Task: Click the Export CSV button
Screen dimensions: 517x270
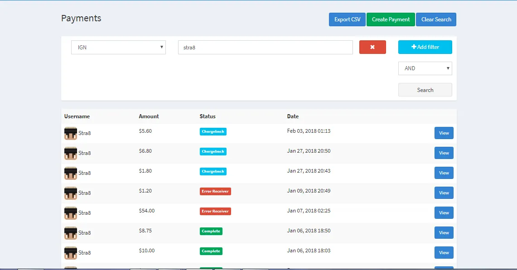Action: click(347, 19)
